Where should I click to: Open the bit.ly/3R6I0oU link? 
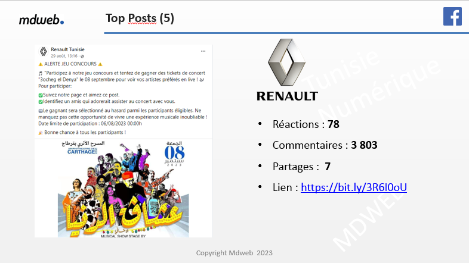click(x=354, y=187)
